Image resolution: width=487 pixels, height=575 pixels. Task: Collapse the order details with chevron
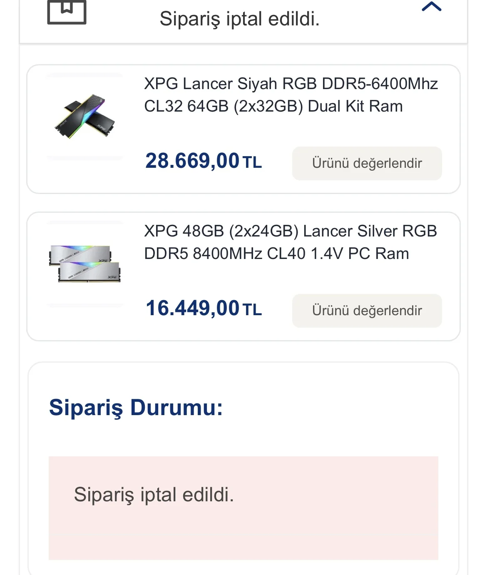432,6
